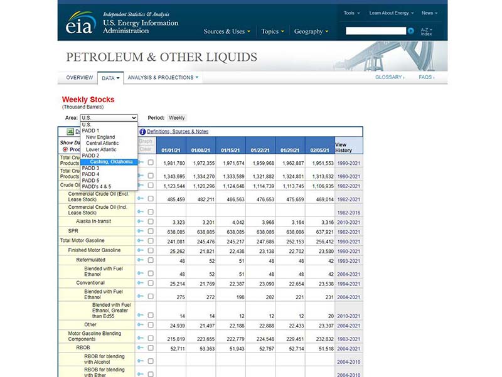The image size is (502, 377).
Task: Check the RBOB row checkbox
Action: 151,348
